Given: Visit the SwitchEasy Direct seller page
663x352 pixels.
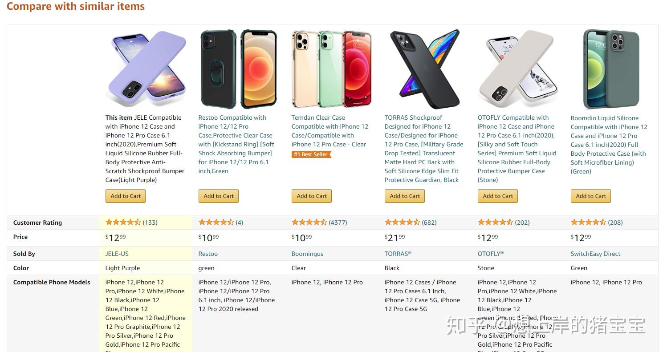Looking at the screenshot, I should click(x=595, y=254).
